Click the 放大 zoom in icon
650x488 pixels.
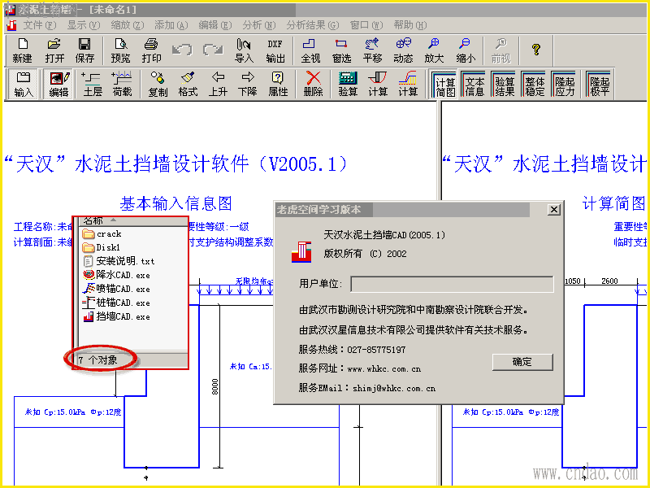click(434, 50)
